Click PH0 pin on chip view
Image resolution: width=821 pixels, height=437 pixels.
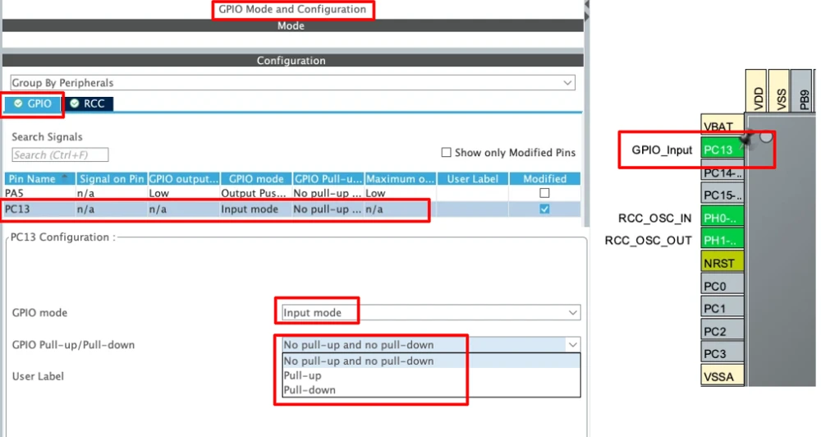click(x=722, y=218)
